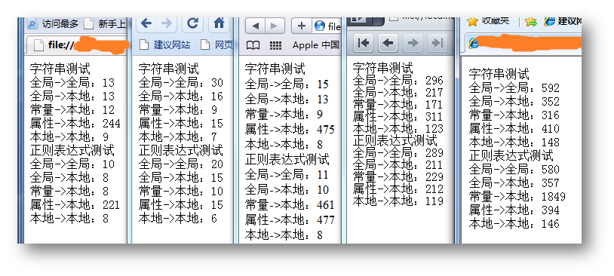Click the 属性->本地：244 result line
Screen dimensions: 614x276
click(75, 124)
